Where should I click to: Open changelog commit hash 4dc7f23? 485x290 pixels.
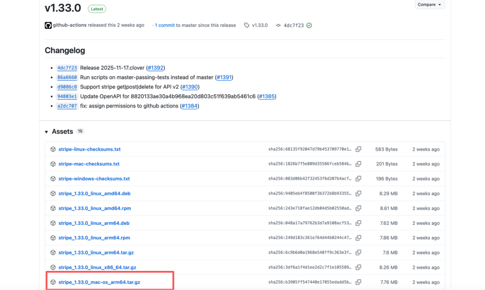click(67, 68)
